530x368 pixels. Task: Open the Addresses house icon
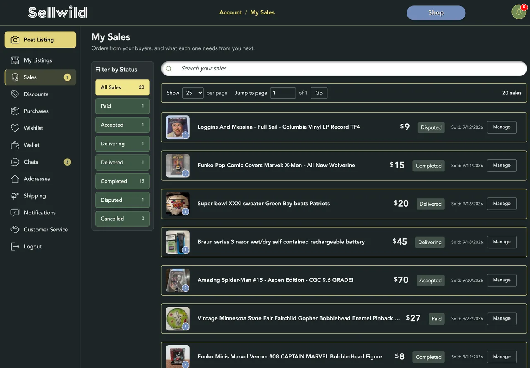(15, 179)
